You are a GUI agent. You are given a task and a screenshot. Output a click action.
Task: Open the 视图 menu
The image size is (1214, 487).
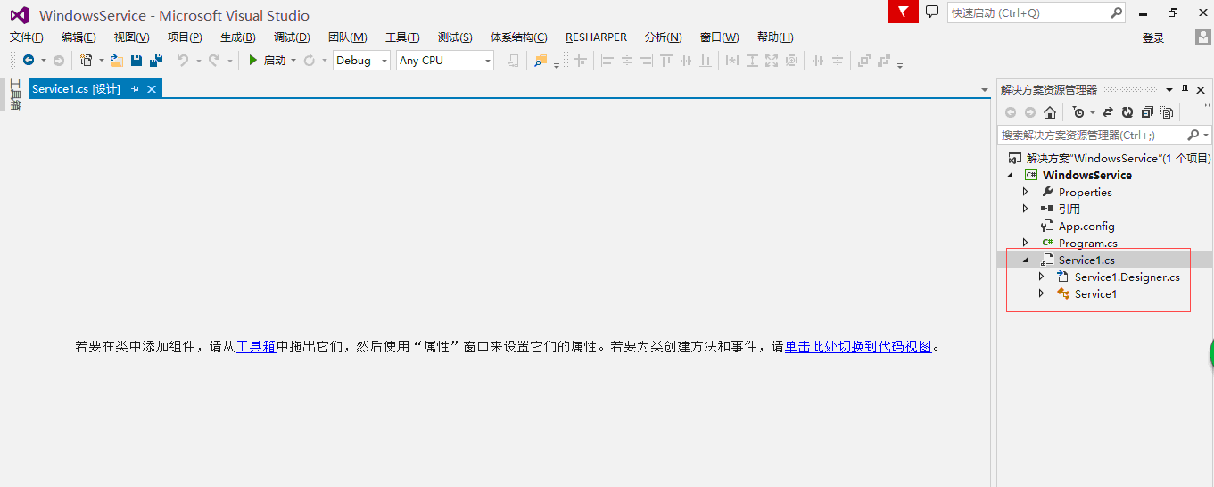click(x=131, y=37)
